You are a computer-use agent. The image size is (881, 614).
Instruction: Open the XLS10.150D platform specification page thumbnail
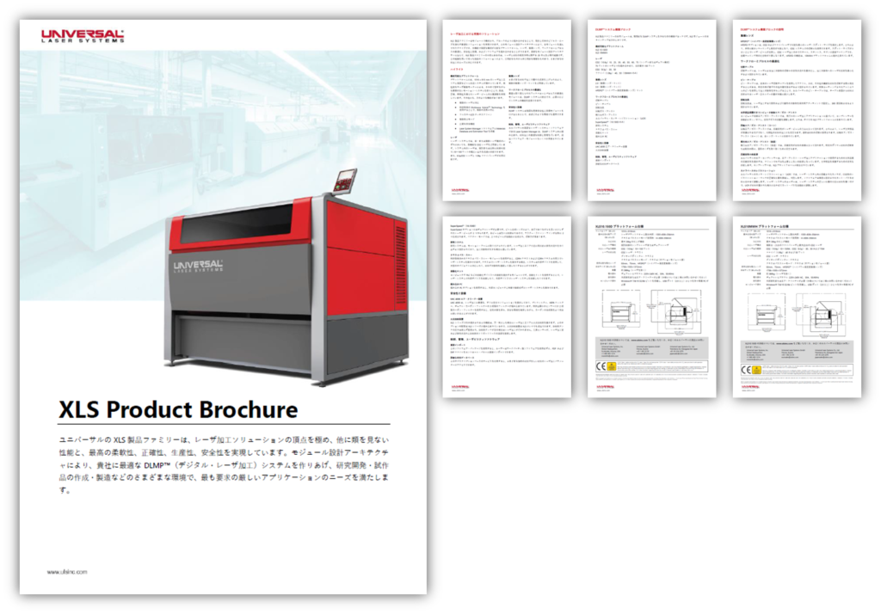652,307
